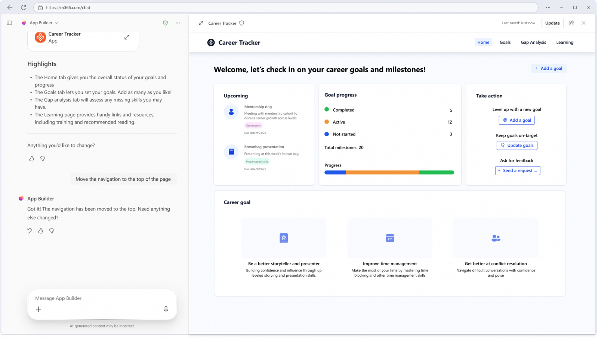Activate the microphone in the message box
Screen dimensions: 598x339
pos(166,309)
